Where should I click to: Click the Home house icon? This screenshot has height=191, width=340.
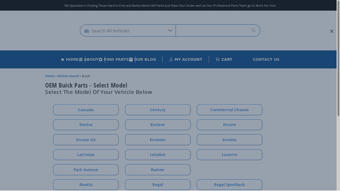(x=62, y=59)
